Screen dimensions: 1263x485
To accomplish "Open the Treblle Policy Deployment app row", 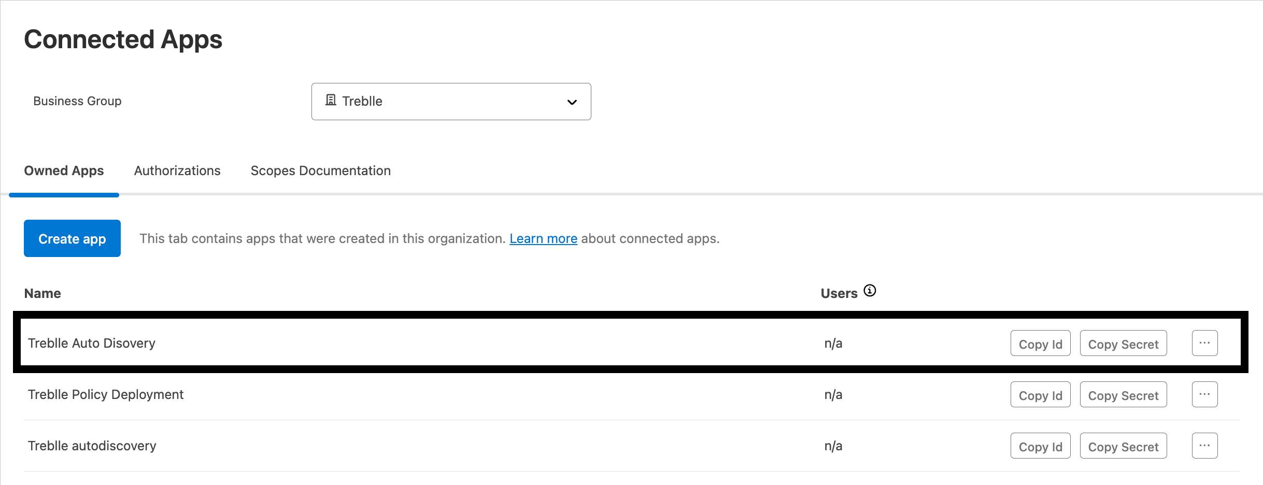I will coord(106,394).
